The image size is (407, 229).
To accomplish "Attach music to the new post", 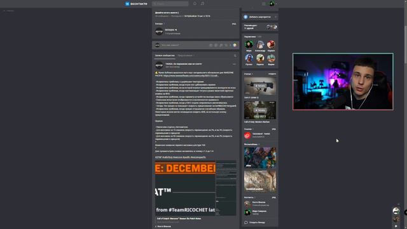I will (x=221, y=45).
